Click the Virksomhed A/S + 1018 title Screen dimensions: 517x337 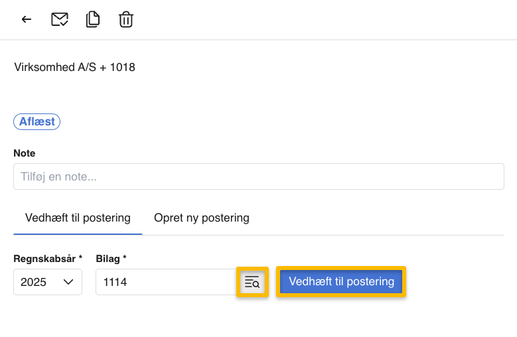pyautogui.click(x=74, y=67)
